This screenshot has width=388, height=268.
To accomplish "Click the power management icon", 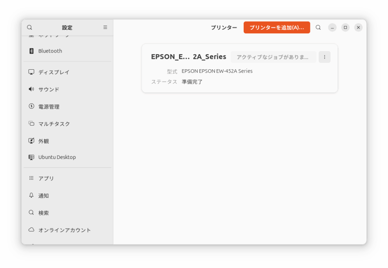I will tap(31, 106).
